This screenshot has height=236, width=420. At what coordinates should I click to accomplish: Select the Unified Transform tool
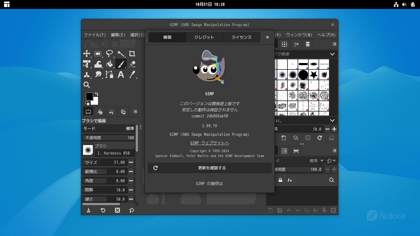coord(87,64)
